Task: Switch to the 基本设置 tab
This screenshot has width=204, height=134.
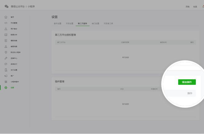Action: pyautogui.click(x=58, y=23)
